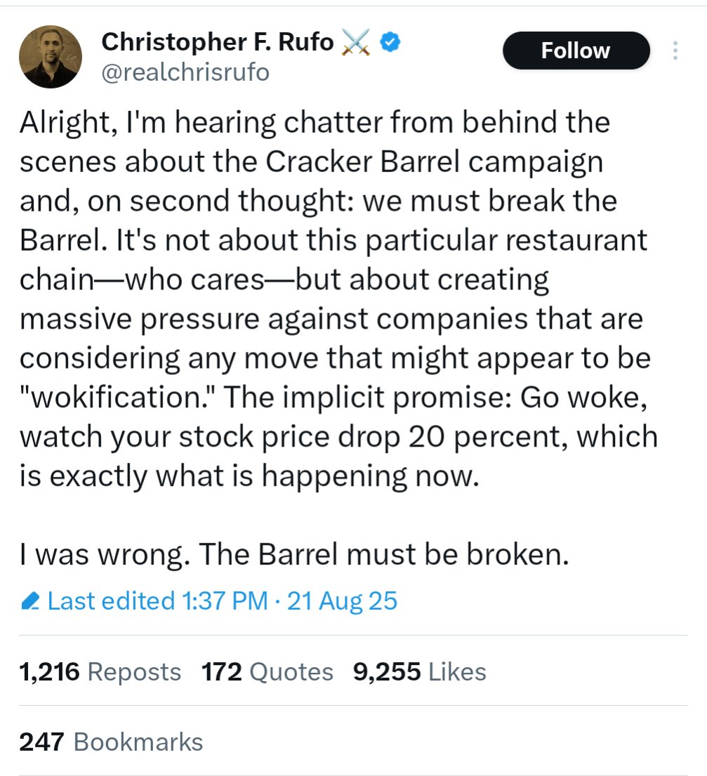This screenshot has width=707, height=776.
Task: Click the 21 Aug 25 date
Action: pos(342,601)
